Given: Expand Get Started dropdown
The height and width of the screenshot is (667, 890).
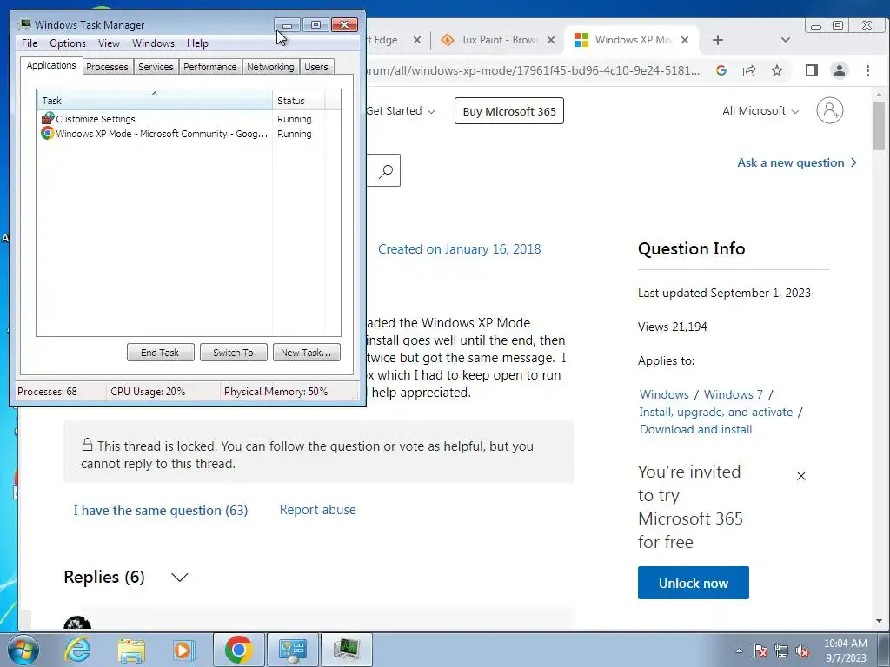Looking at the screenshot, I should [x=401, y=111].
